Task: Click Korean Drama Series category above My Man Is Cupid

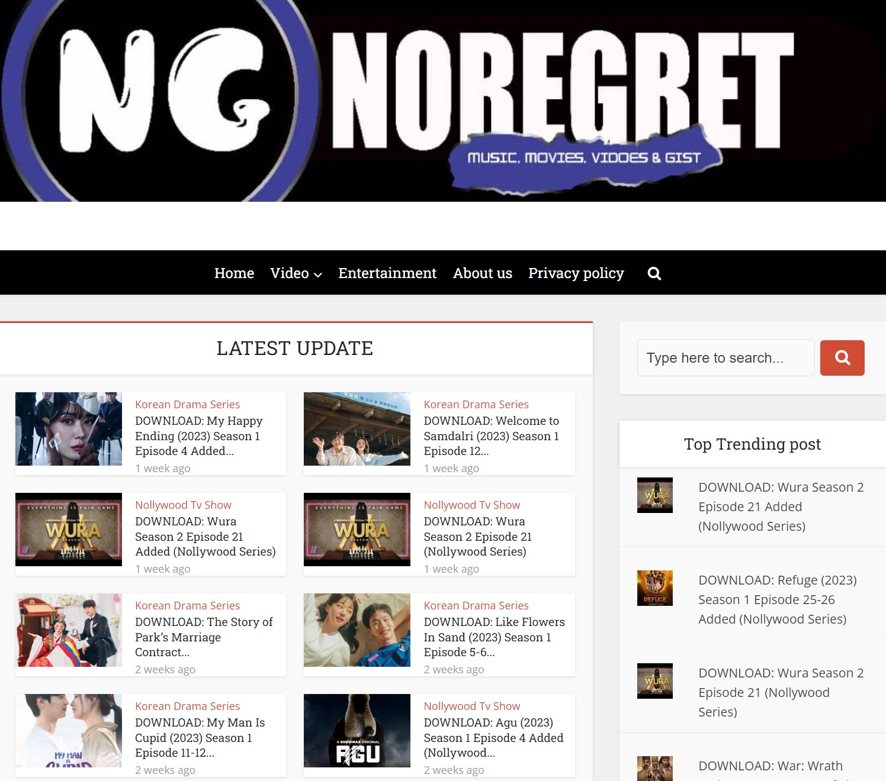Action: pyautogui.click(x=187, y=706)
